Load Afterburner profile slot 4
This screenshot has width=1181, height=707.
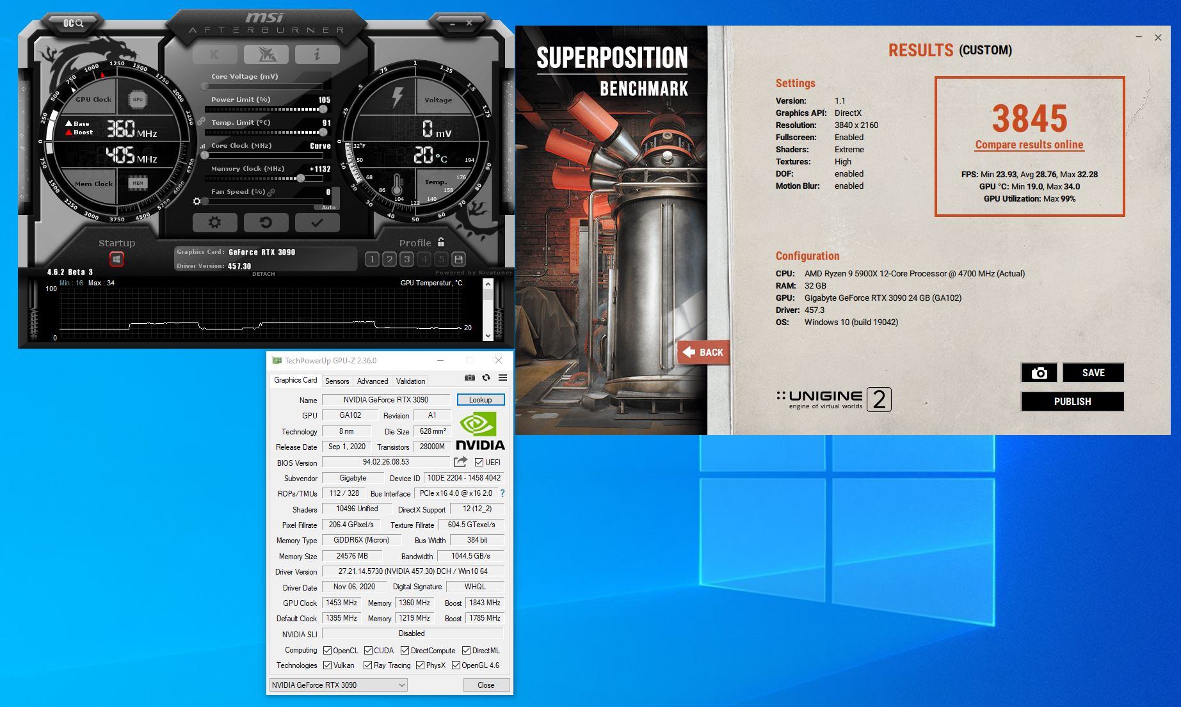[424, 259]
